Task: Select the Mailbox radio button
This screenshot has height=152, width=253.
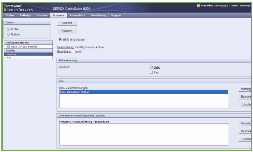Action: pos(8,34)
